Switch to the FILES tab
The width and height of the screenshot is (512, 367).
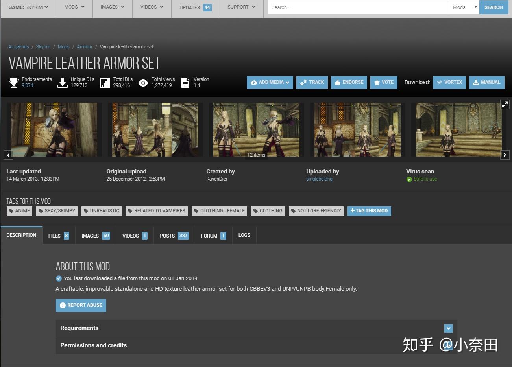(x=59, y=236)
